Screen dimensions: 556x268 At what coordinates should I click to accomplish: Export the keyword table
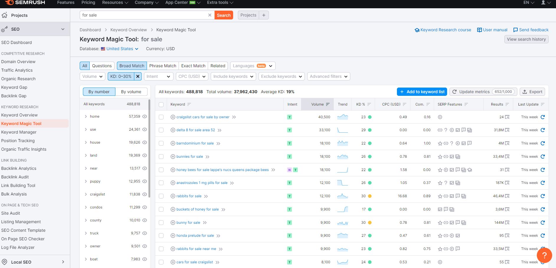(532, 92)
